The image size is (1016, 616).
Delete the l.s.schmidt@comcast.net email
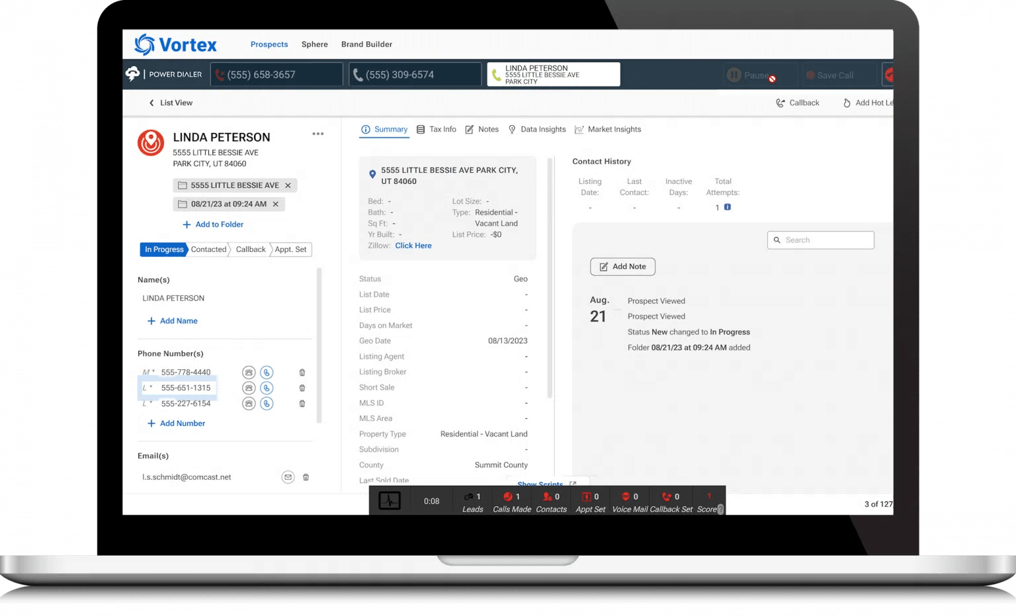306,477
